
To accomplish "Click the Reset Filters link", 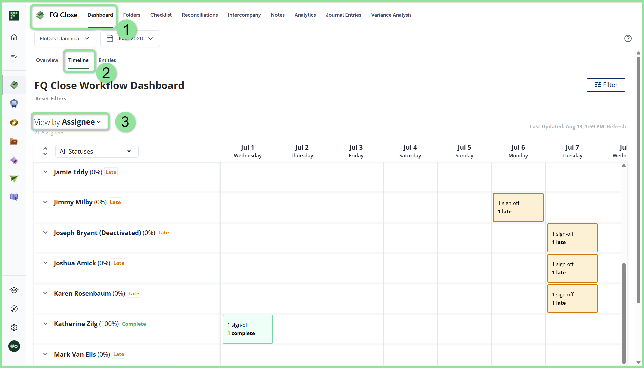I will (51, 99).
